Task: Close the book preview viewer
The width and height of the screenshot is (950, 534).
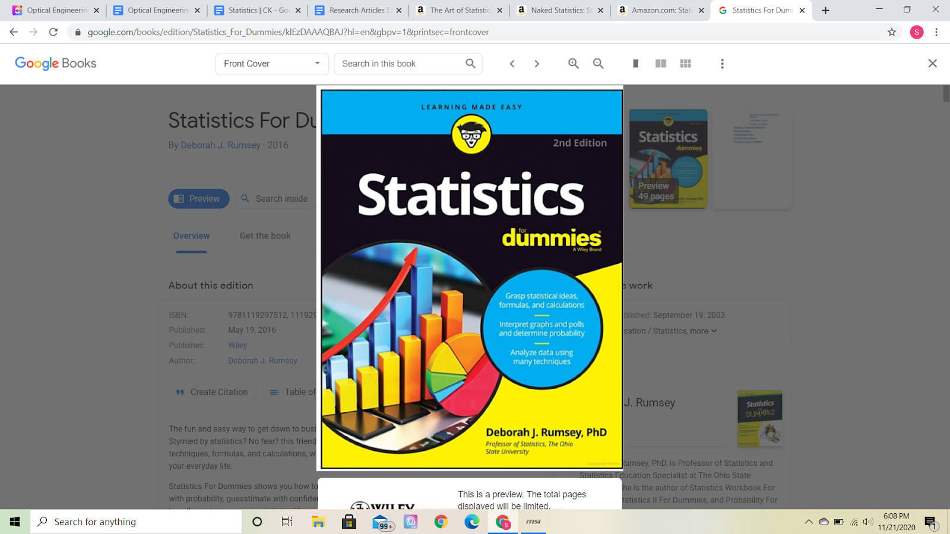Action: (x=932, y=63)
